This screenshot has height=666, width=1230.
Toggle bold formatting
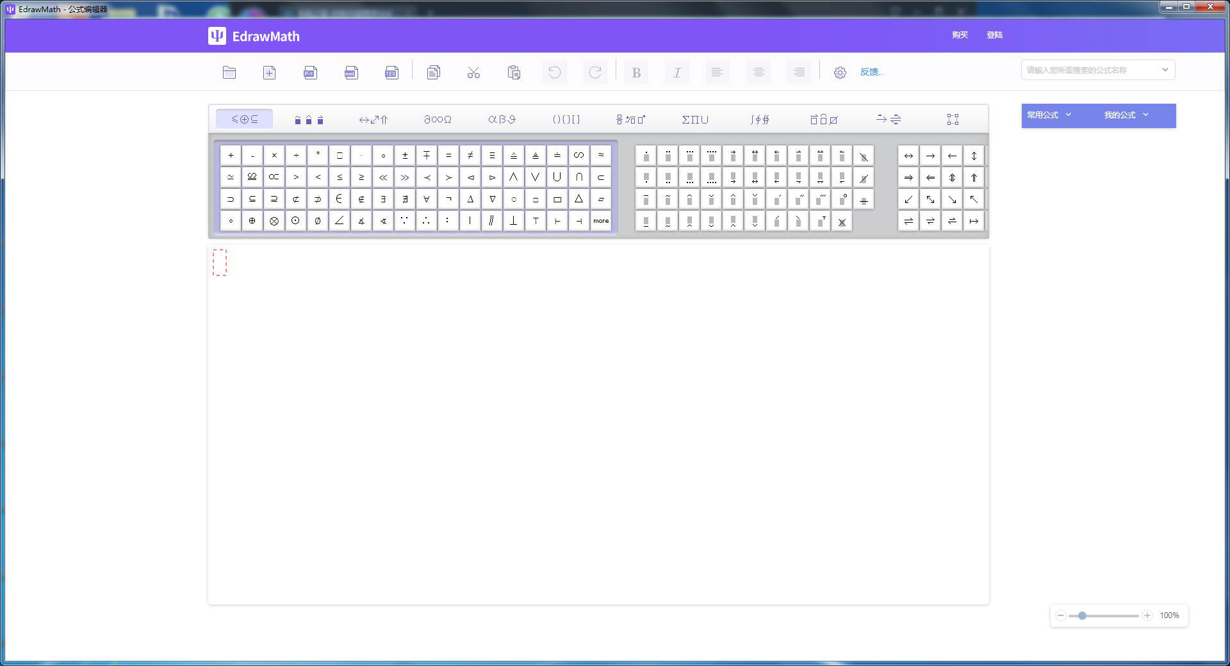pos(636,72)
